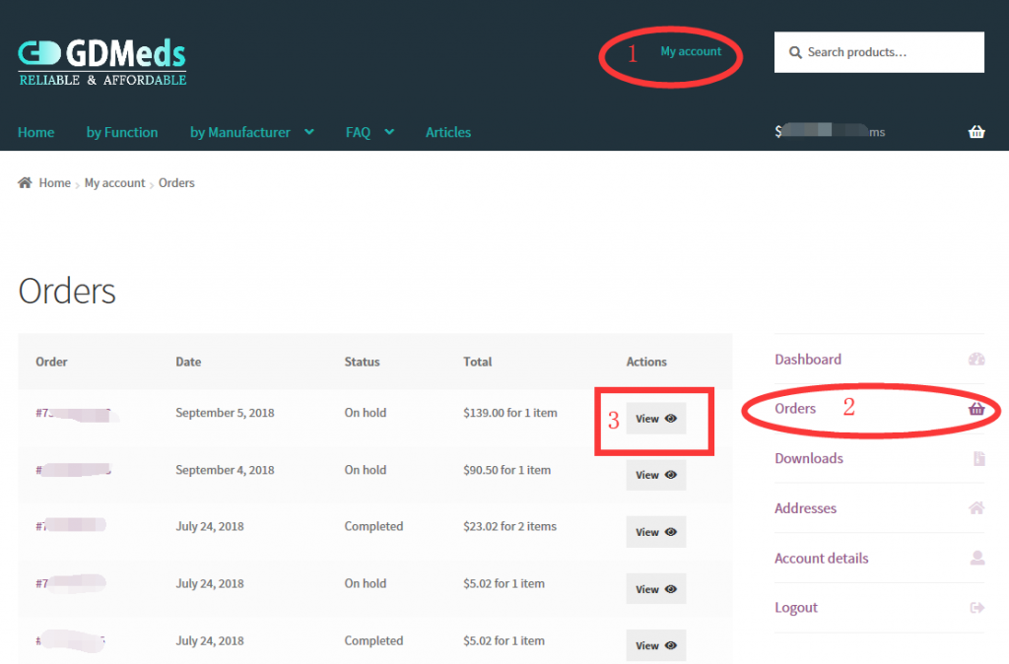The width and height of the screenshot is (1009, 664).
Task: Click the home icon in the breadcrumb
Action: pos(25,182)
